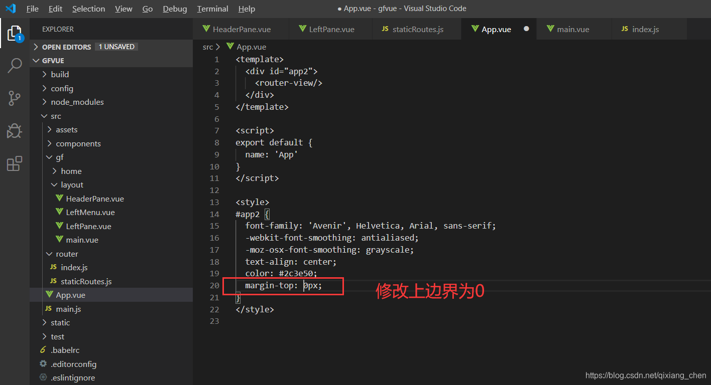Image resolution: width=711 pixels, height=385 pixels.
Task: Open the Search activity bar icon
Action: pyautogui.click(x=15, y=66)
